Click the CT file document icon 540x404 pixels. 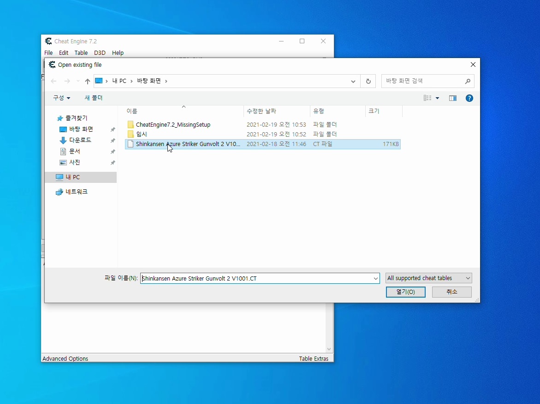[131, 144]
